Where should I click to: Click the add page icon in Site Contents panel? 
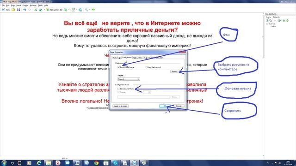point(267,20)
